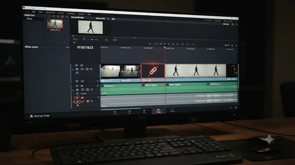This screenshot has width=295, height=165.
Task: Click the diamond marker icon in the transport bar
Action: pos(182,44)
